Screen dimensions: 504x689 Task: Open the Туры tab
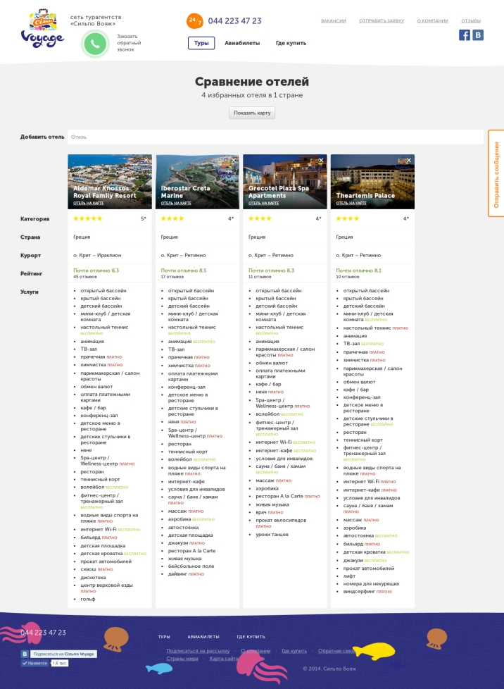click(201, 43)
